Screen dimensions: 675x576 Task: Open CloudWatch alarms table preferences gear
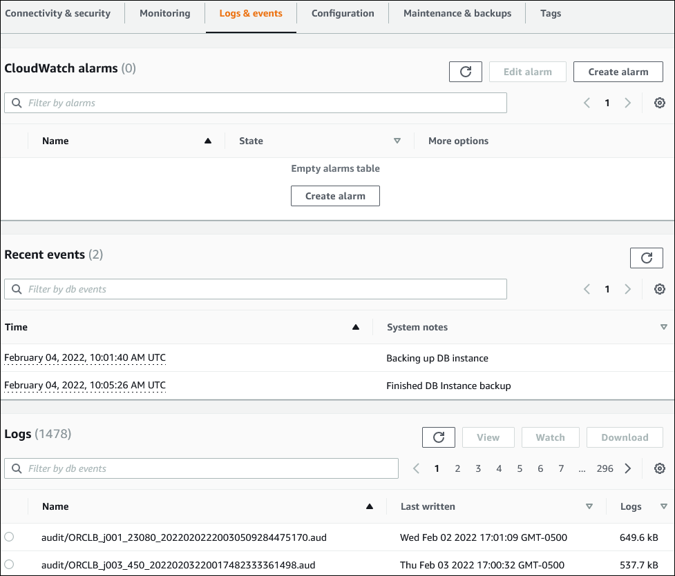659,102
